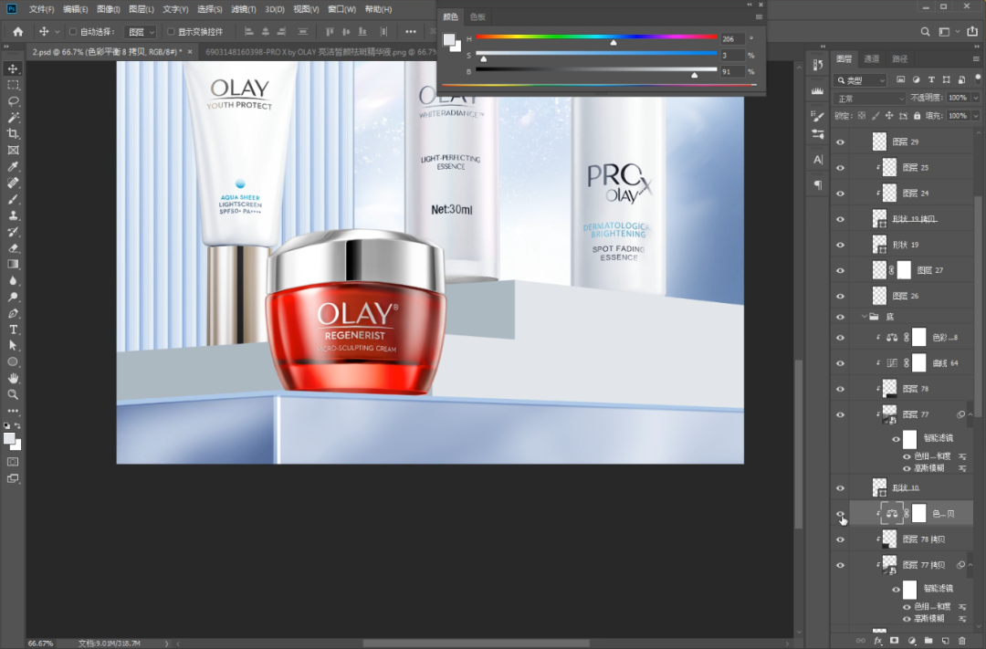986x649 pixels.
Task: Click the align left edges icon
Action: click(x=249, y=31)
